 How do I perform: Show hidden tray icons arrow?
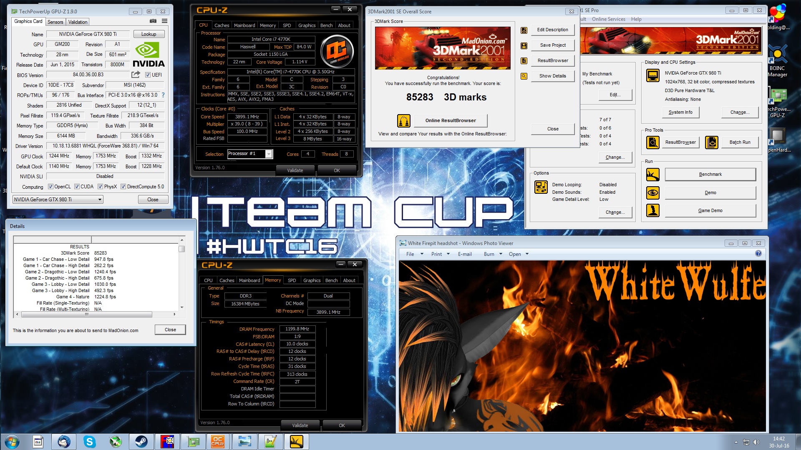coord(736,442)
